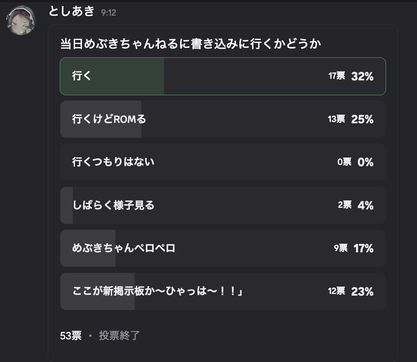Click the 17票 vote count
The width and height of the screenshot is (417, 362).
coord(337,76)
